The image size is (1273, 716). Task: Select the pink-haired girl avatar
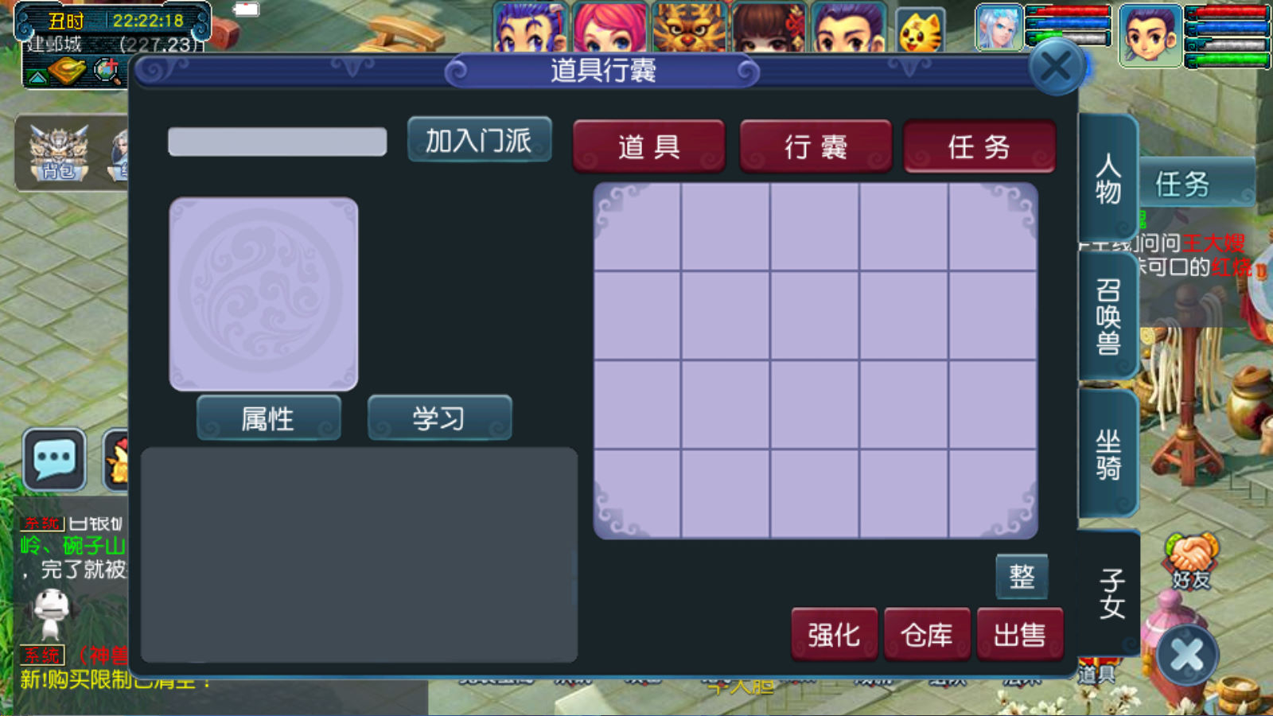click(610, 27)
